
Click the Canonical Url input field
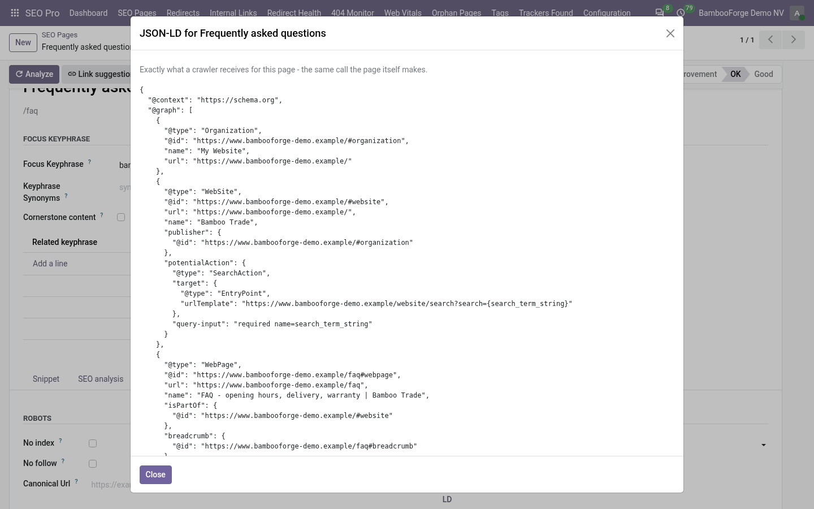[111, 484]
